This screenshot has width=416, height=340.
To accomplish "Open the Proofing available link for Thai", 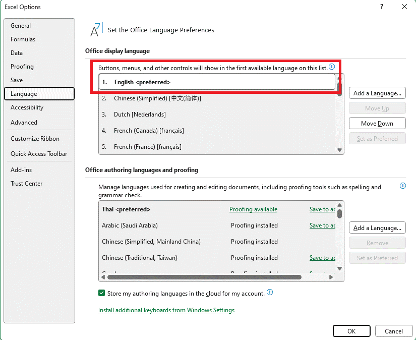I will (x=253, y=209).
